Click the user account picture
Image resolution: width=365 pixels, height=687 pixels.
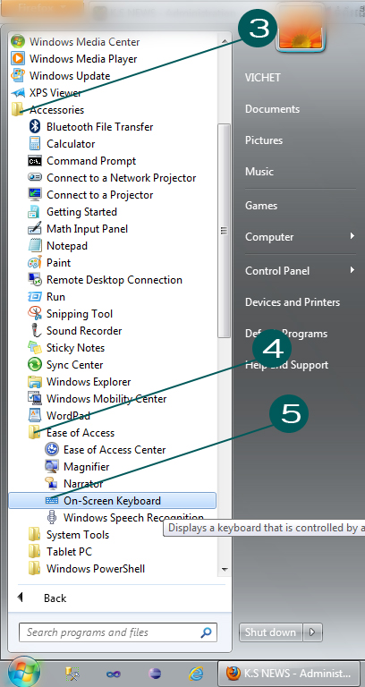[x=301, y=30]
